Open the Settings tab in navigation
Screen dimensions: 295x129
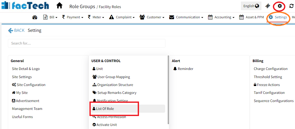pos(278,17)
